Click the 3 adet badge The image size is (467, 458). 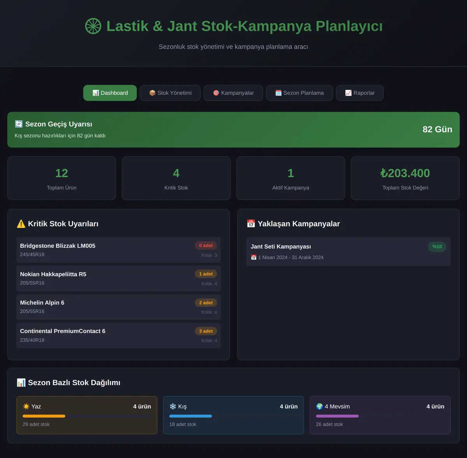tap(206, 331)
